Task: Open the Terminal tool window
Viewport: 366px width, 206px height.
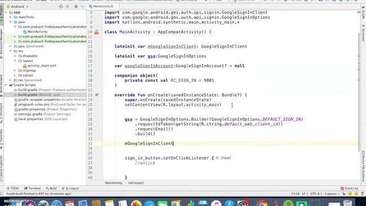Action: point(33,188)
